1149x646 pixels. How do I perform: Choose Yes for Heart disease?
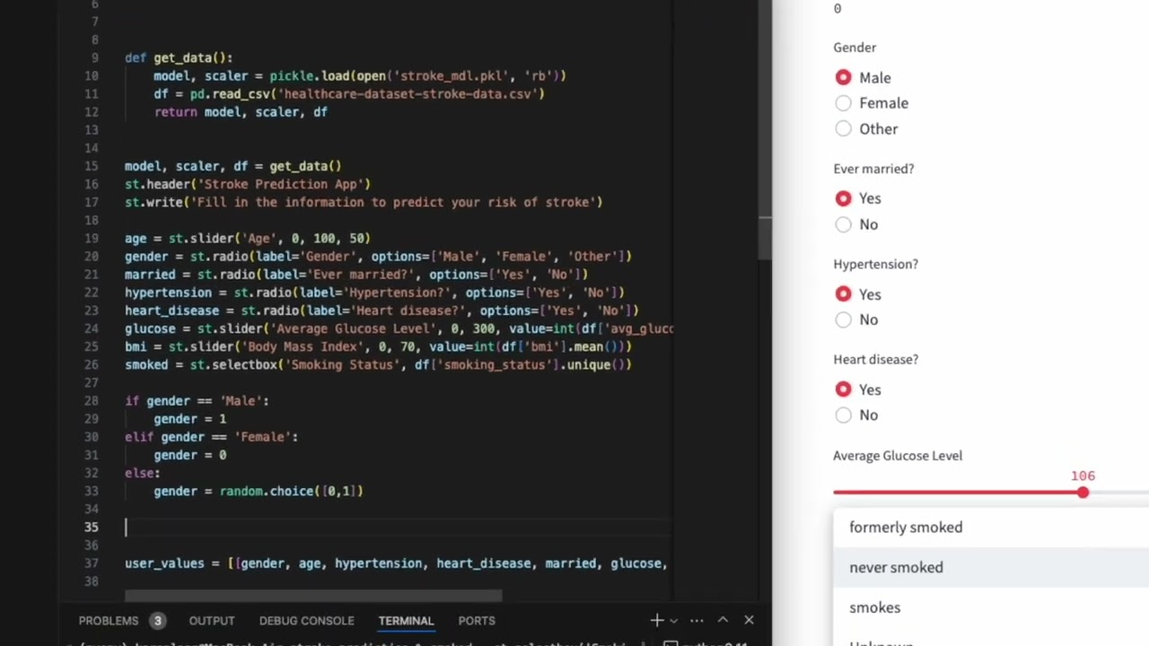click(x=843, y=389)
